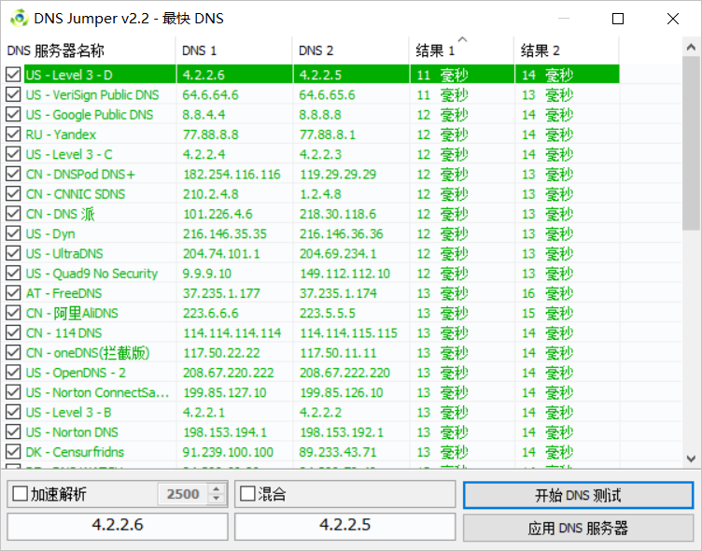Sort by DNS 2 column header
Screen dimensions: 702x551
point(351,50)
